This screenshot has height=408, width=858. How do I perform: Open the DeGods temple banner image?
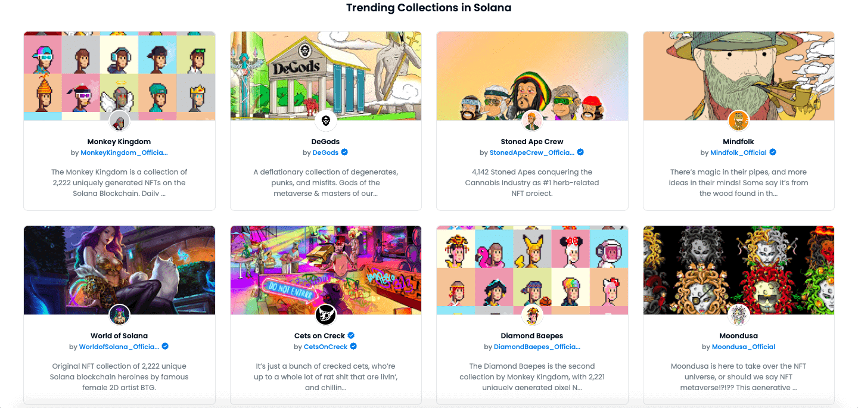click(x=326, y=76)
